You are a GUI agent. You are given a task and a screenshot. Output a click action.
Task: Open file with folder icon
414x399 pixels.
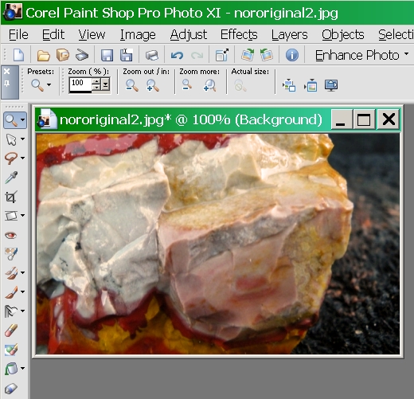[43, 56]
